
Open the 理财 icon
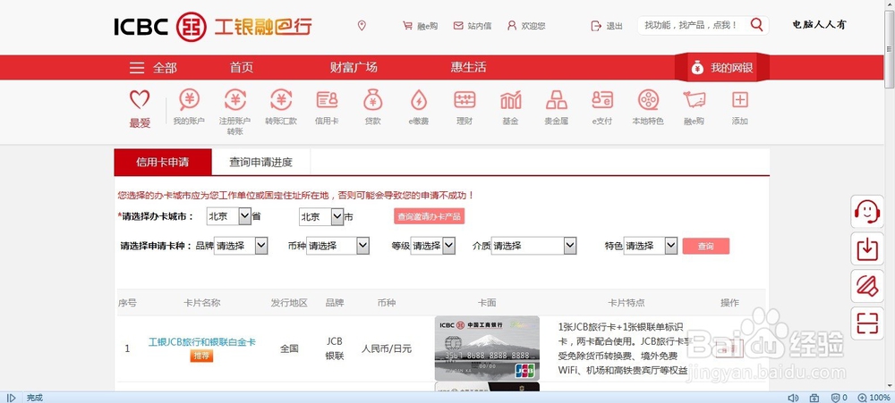click(x=465, y=100)
